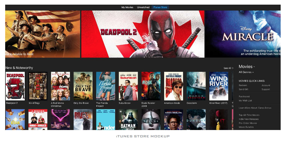Click the Send Gift link
Screen dimensions: 291x142
244,89
